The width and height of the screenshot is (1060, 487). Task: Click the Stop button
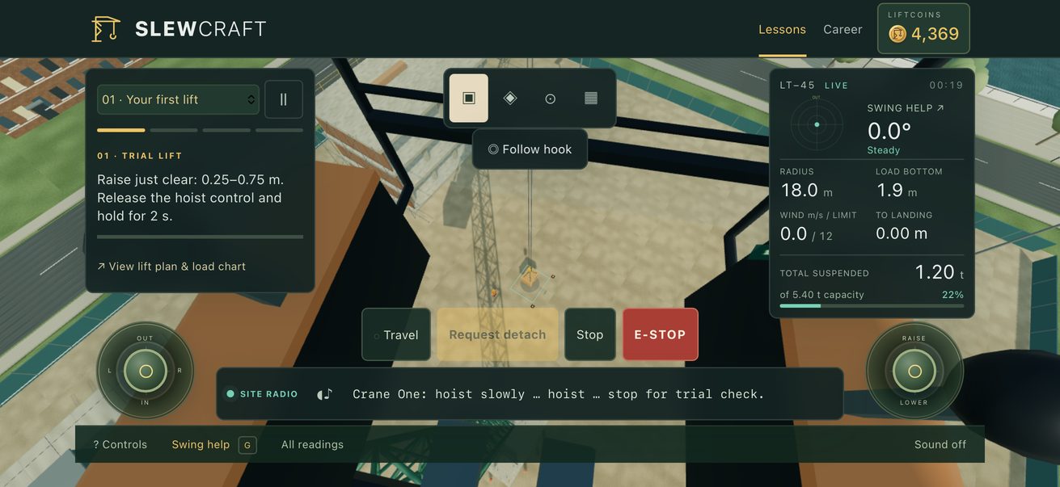(590, 334)
